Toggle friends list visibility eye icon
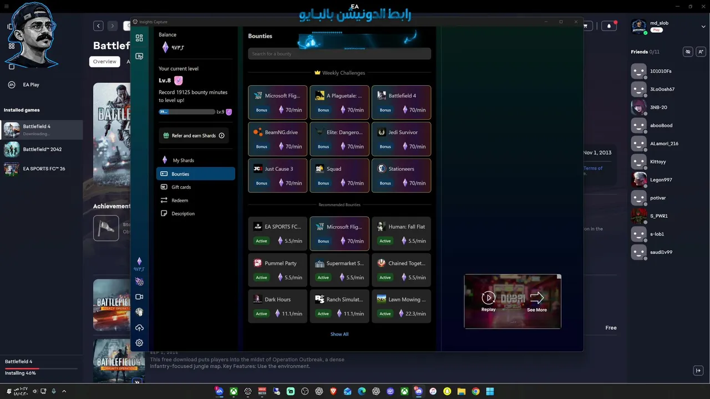The image size is (710, 399). pos(688,52)
